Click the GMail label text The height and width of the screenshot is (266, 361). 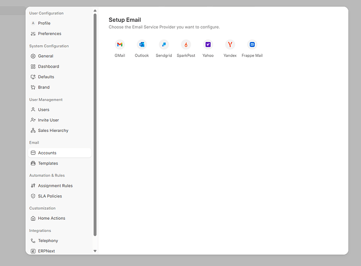pyautogui.click(x=120, y=55)
